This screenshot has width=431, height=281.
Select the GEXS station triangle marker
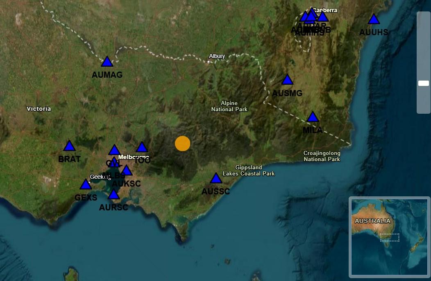[x=86, y=185]
